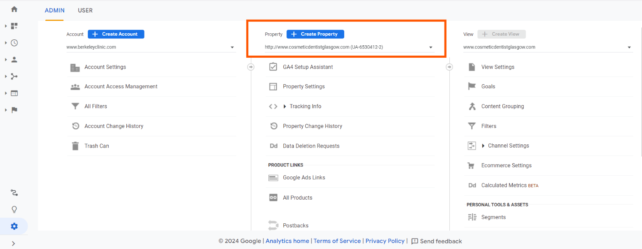Click Account Settings building icon
642x249 pixels.
click(75, 67)
